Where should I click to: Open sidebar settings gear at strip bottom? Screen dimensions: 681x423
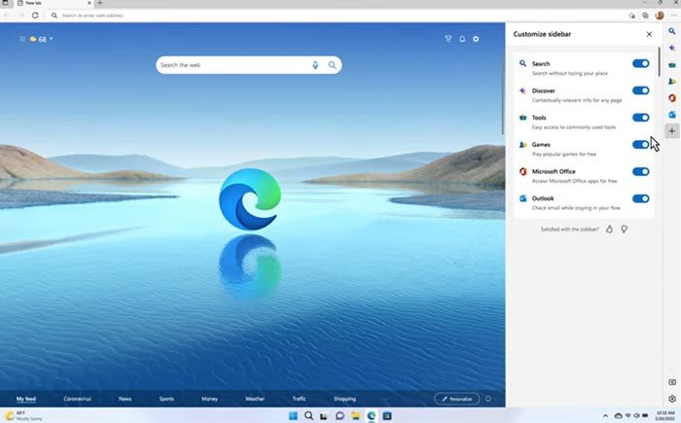click(x=672, y=399)
